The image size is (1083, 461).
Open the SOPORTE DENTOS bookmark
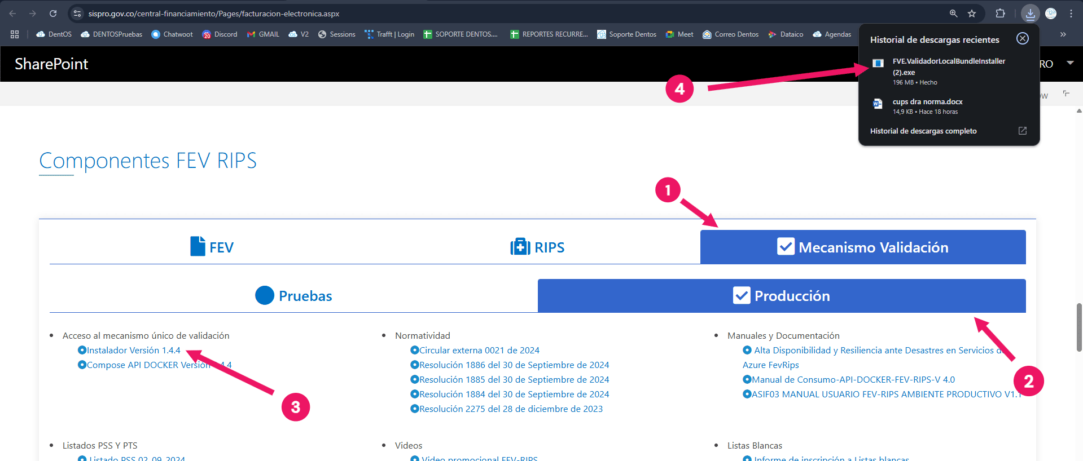[461, 34]
